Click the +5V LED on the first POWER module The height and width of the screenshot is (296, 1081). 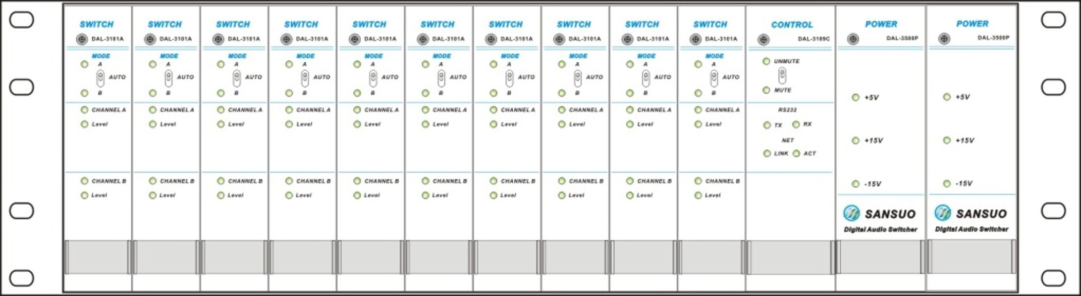tap(856, 97)
